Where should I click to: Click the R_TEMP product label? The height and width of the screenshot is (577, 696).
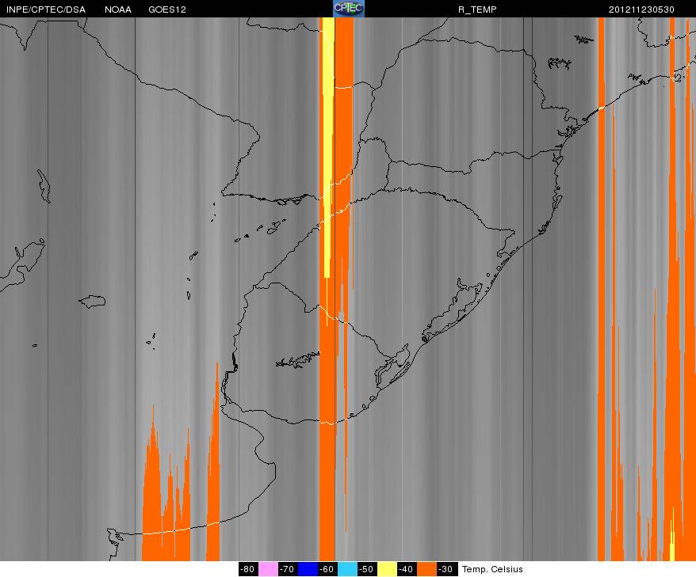(x=477, y=9)
